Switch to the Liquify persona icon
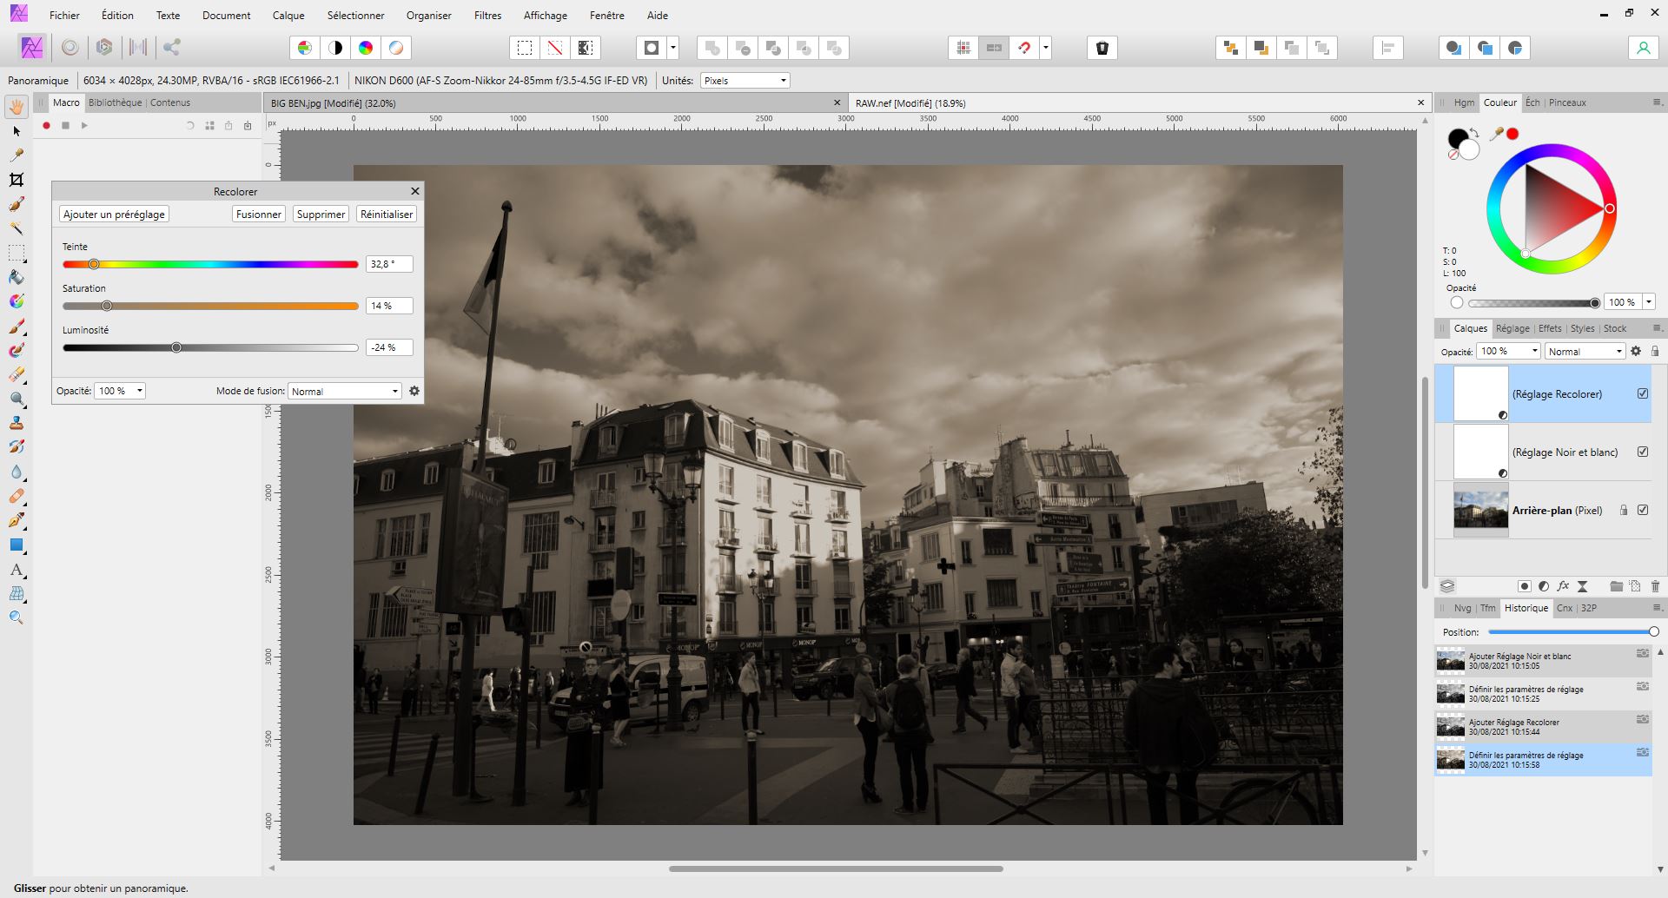Screen dimensions: 1668x898 pos(70,48)
